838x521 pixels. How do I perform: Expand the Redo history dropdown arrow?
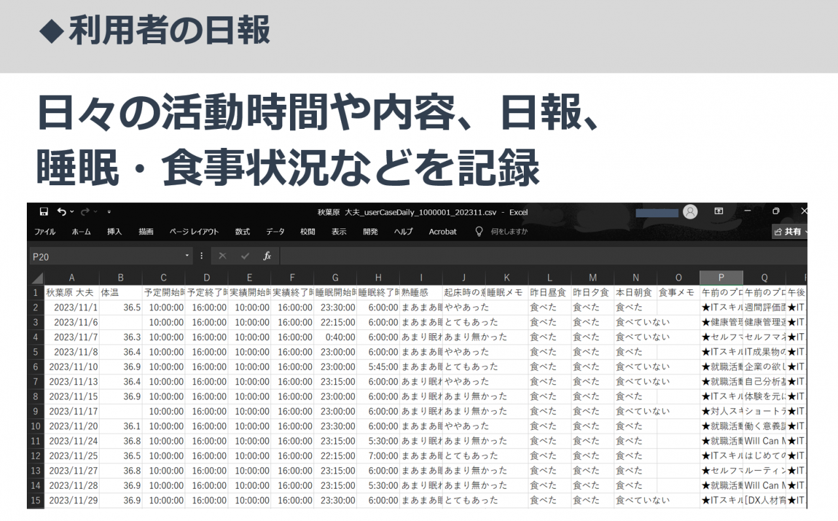click(95, 212)
